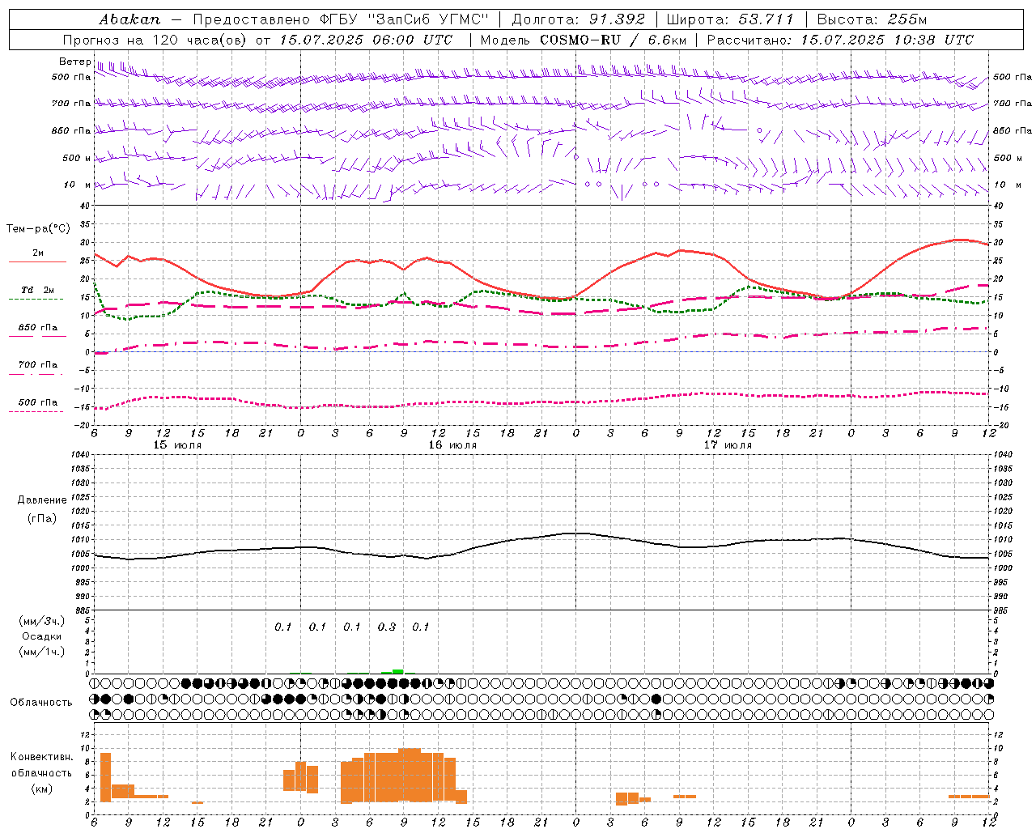Click "Предоставлено ФГБУ ЗапСиб УГМС" provider text
Viewport: 1036px width, 829px height.
[341, 19]
